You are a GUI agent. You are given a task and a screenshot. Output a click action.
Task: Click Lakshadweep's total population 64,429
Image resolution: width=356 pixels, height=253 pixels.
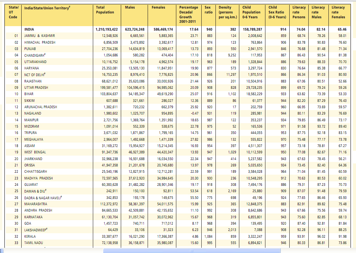click(113, 230)
